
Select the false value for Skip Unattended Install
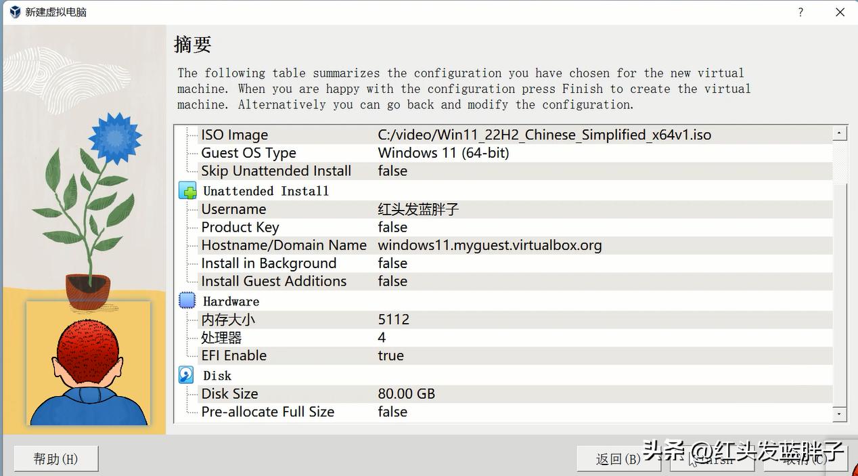point(393,171)
